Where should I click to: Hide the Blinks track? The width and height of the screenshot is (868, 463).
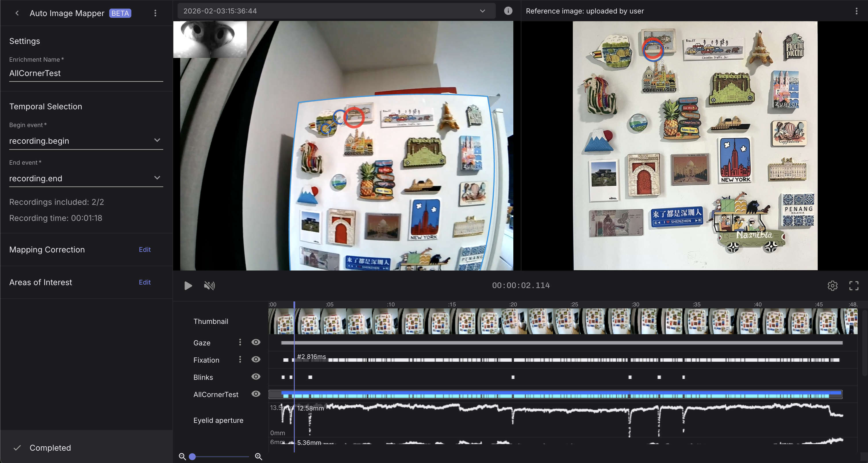[256, 377]
